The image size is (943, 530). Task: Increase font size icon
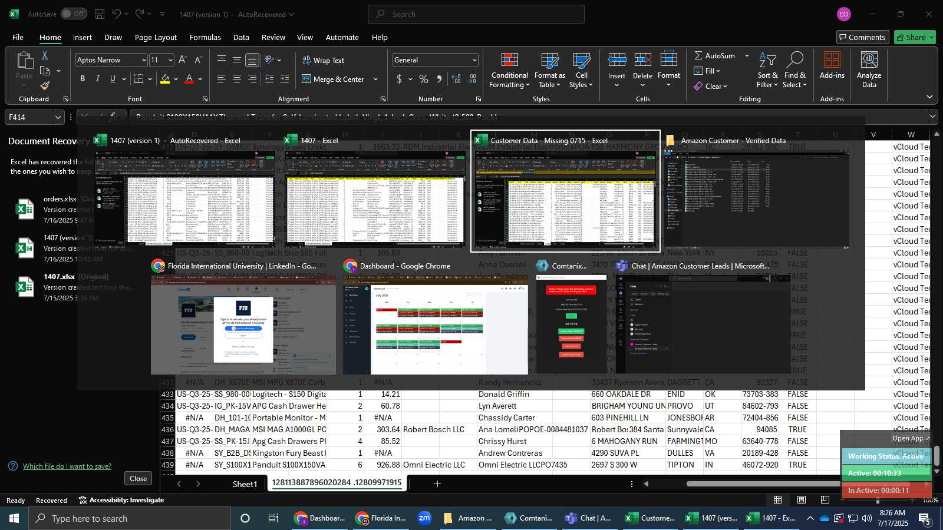(x=183, y=60)
